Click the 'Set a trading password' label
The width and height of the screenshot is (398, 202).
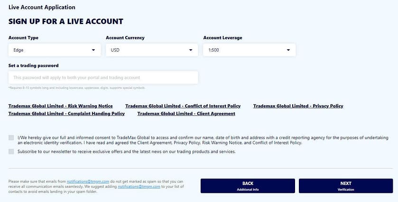pyautogui.click(x=33, y=65)
